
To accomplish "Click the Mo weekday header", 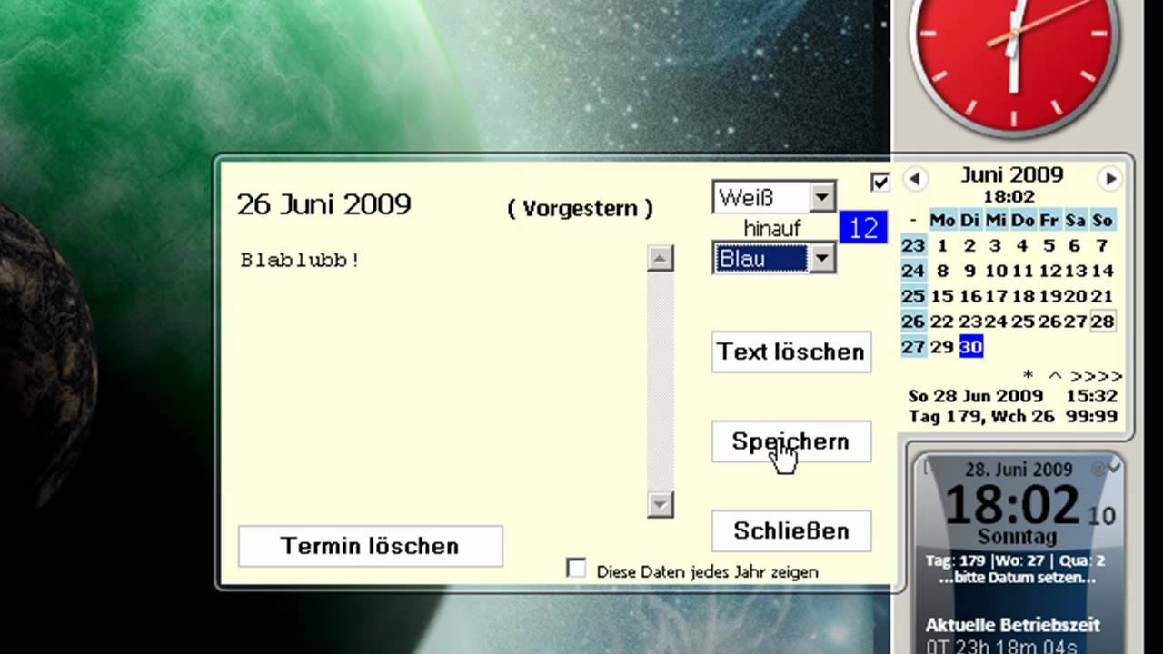I will pyautogui.click(x=942, y=221).
